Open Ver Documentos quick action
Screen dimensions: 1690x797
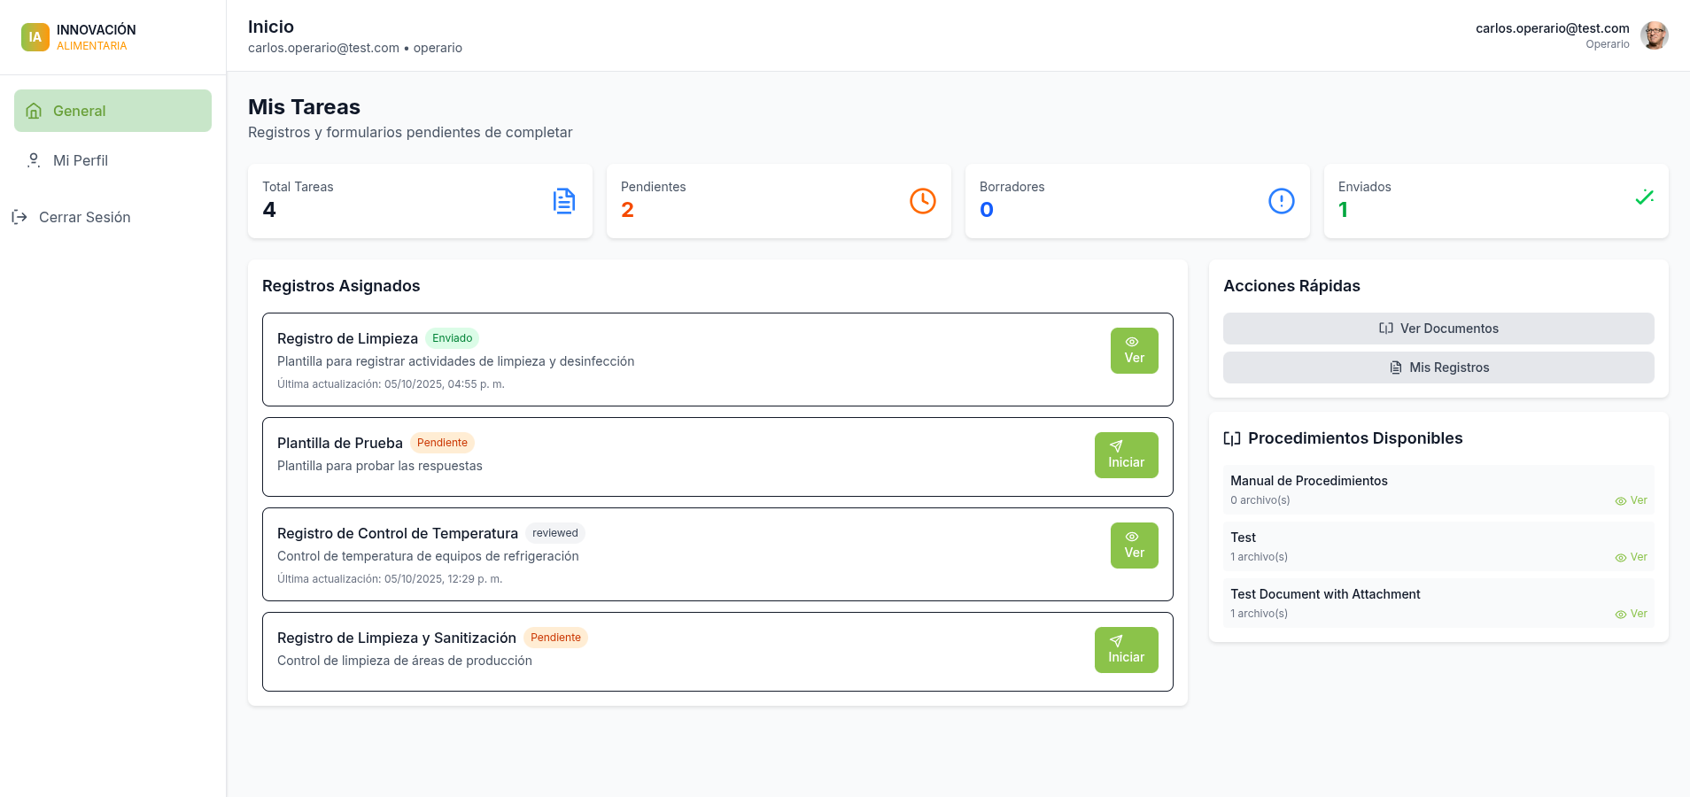coord(1438,329)
